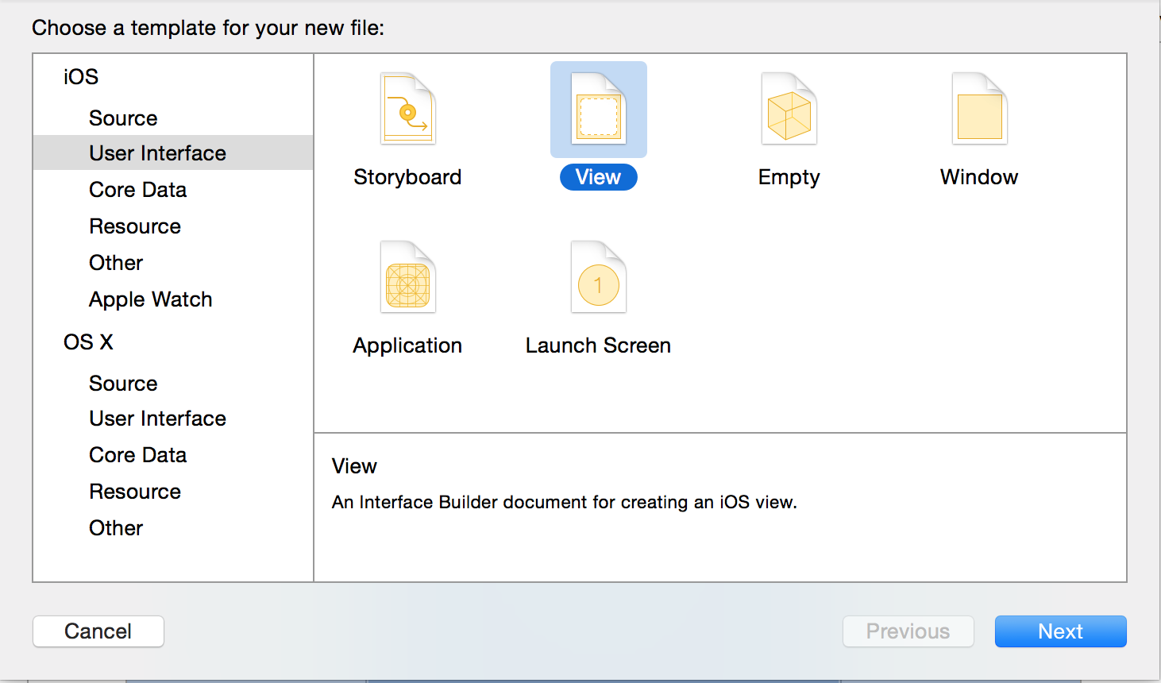Viewport: 1161px width, 683px height.
Task: Open the Apple Watch category
Action: [150, 299]
